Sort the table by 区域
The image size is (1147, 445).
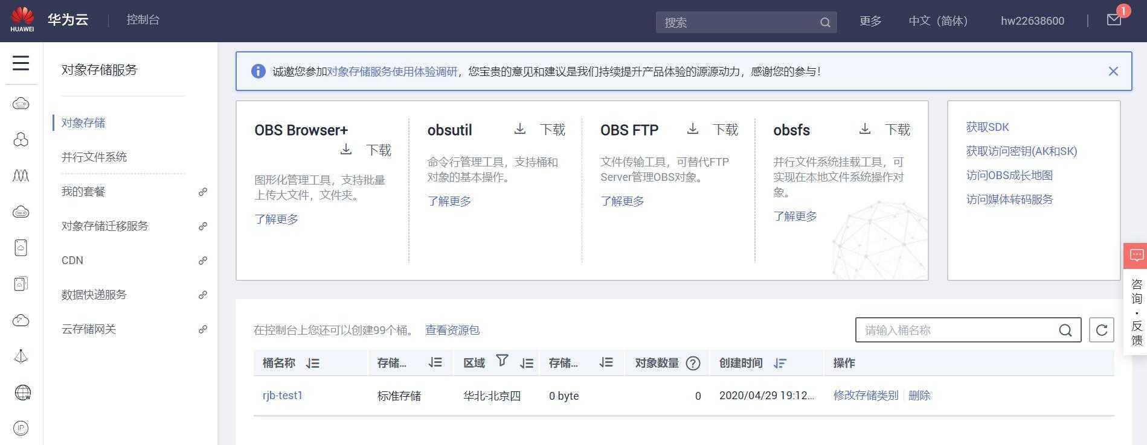527,363
